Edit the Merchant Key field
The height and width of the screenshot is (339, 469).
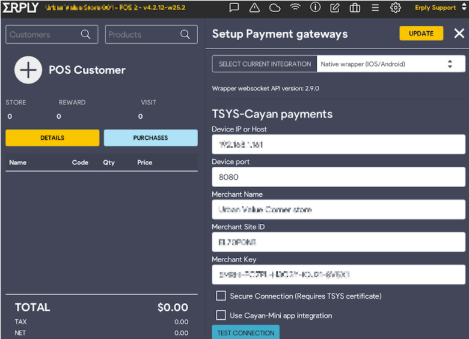(339, 275)
